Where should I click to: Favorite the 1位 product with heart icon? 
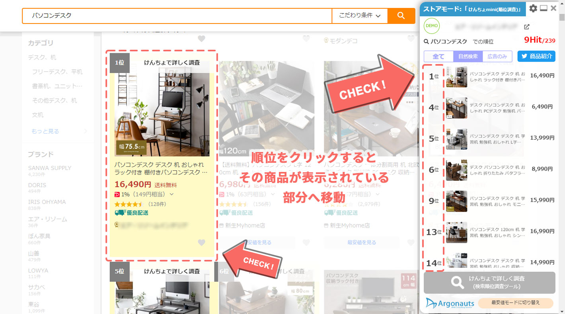[201, 242]
